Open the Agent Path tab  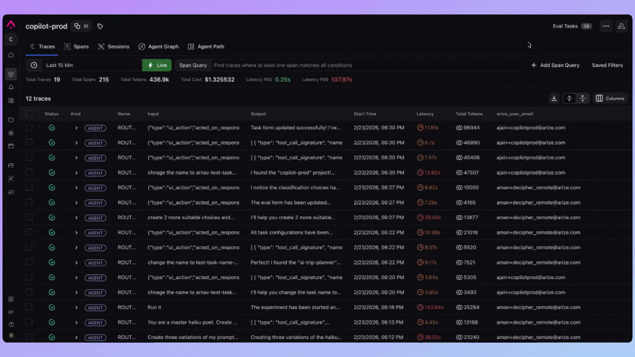206,47
